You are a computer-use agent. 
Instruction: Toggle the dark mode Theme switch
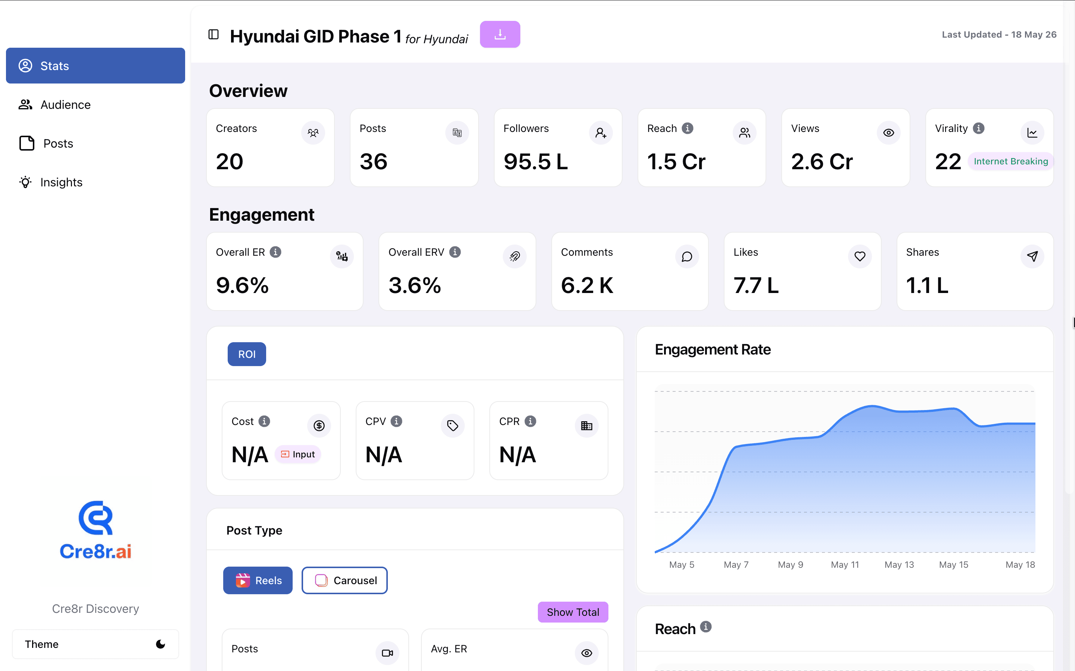click(95, 644)
